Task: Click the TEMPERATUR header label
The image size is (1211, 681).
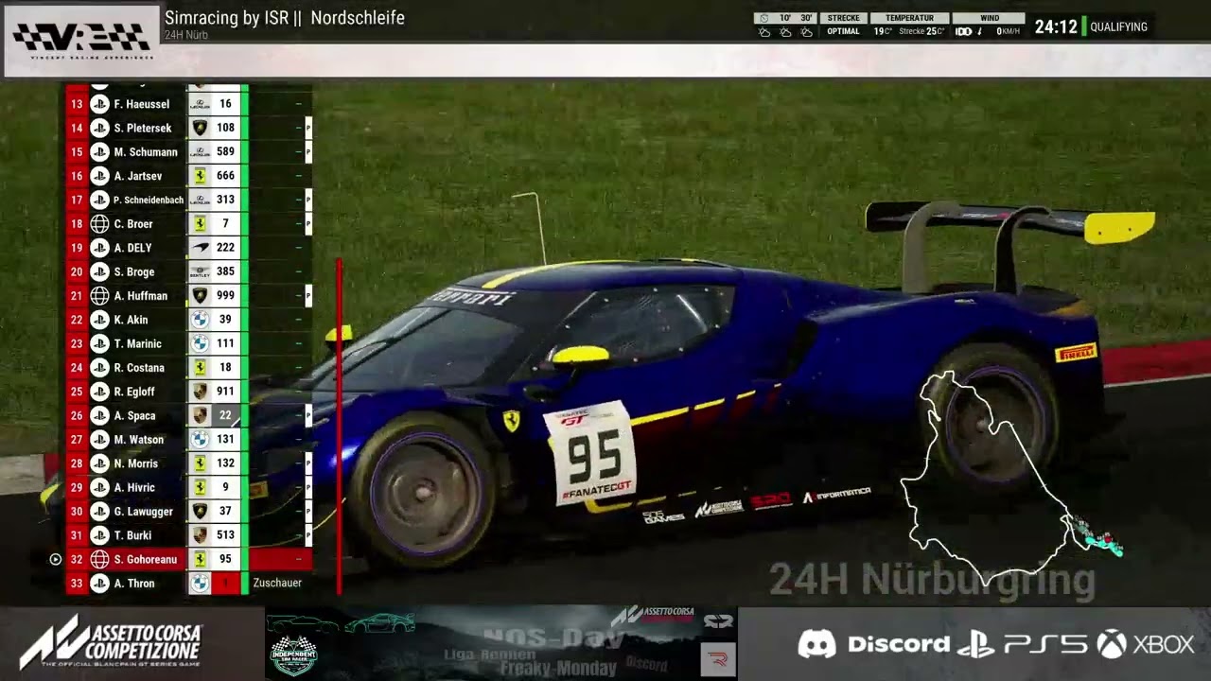Action: tap(909, 18)
